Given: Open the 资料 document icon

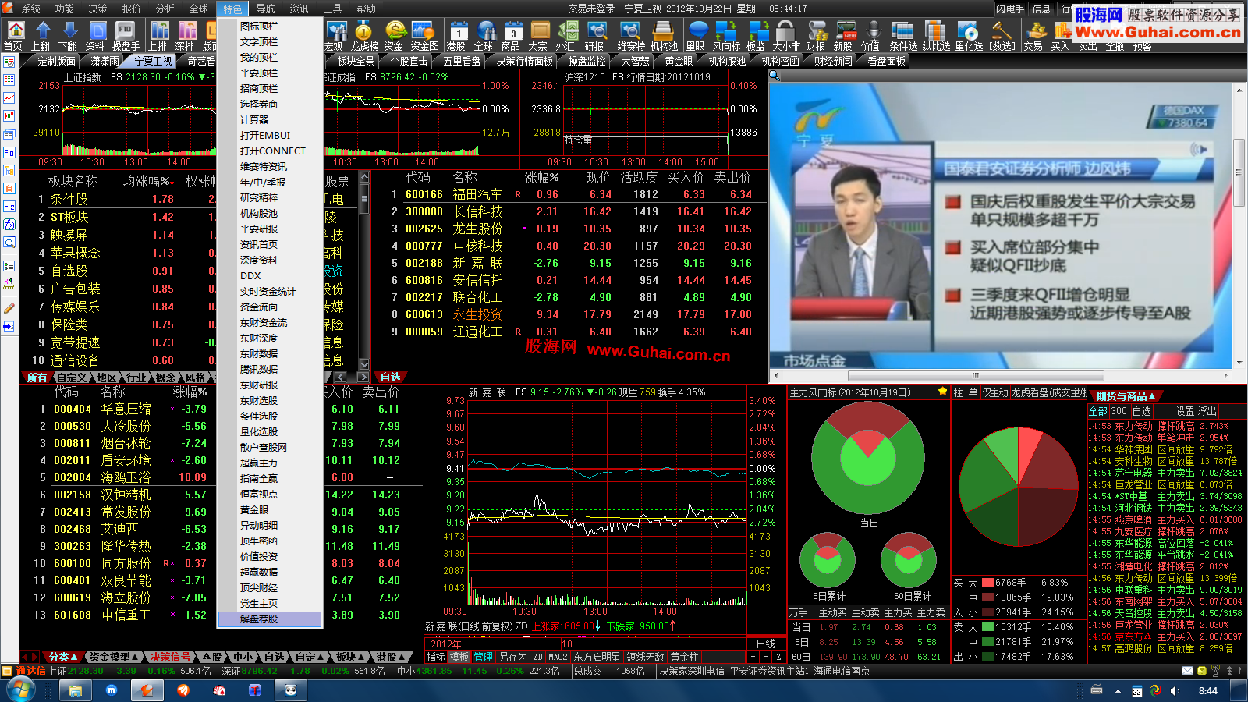Looking at the screenshot, I should pos(95,36).
